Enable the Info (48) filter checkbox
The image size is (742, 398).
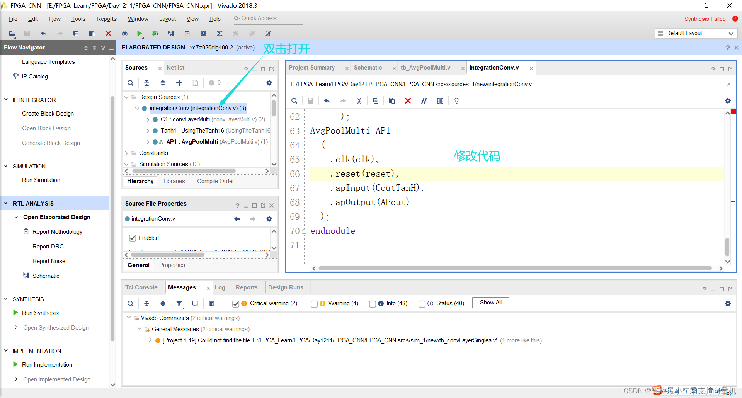[373, 304]
